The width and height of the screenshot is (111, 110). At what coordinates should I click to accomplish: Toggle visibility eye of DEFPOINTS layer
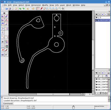tap(97, 20)
